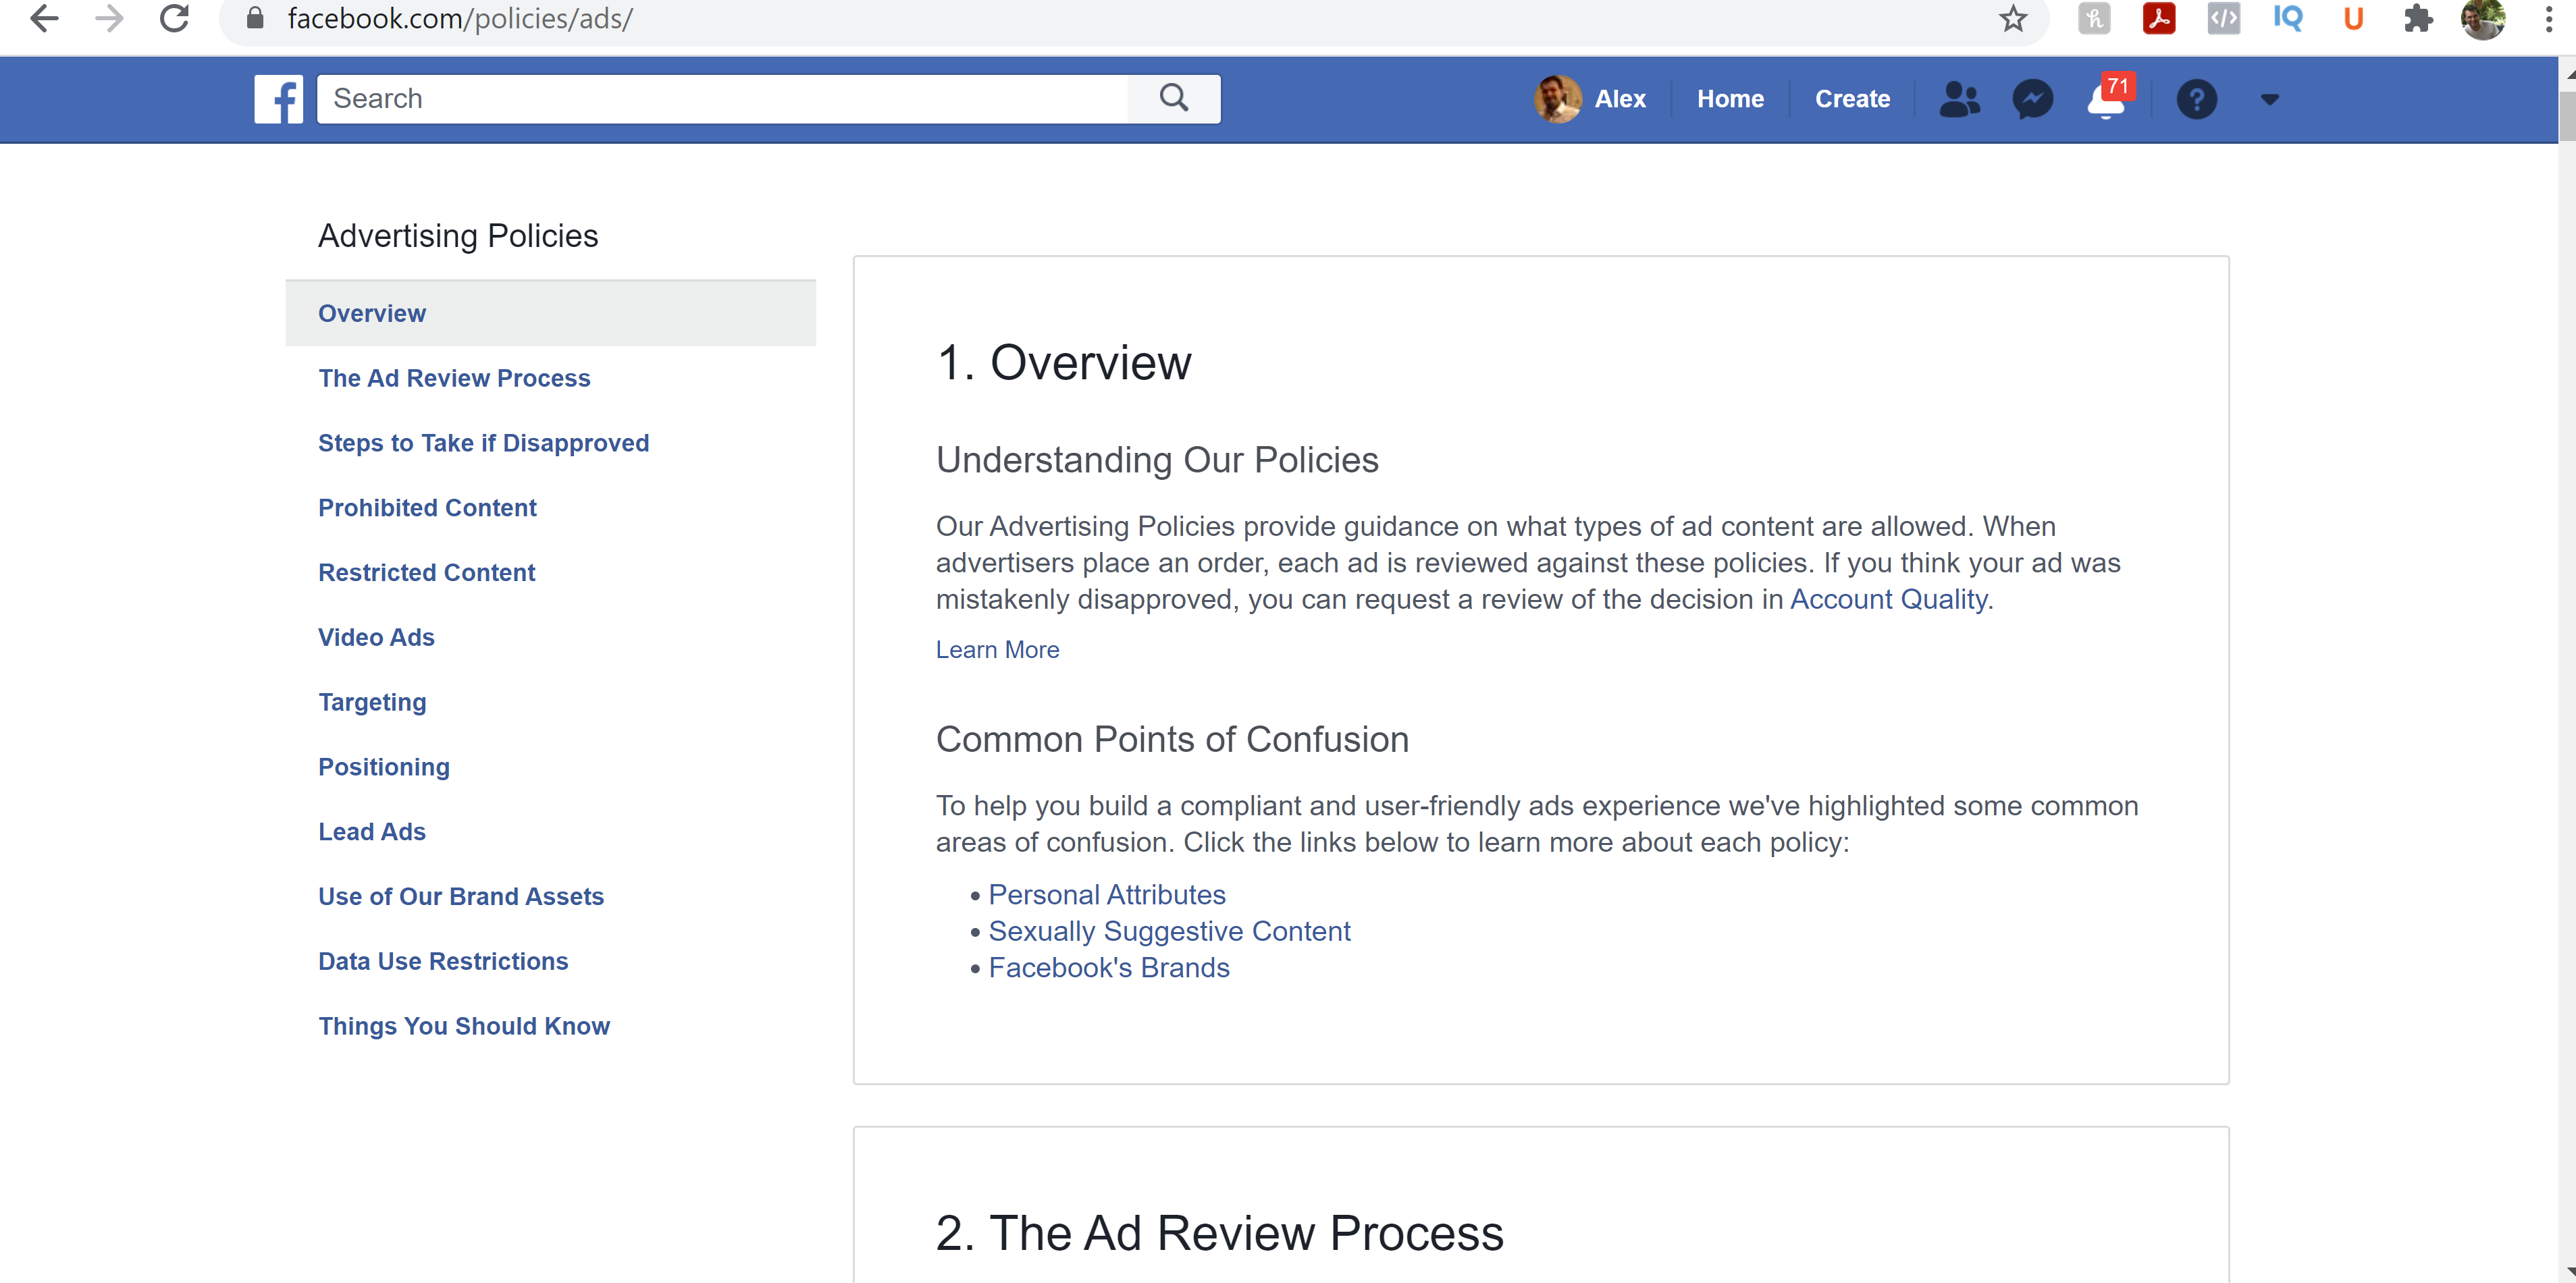Open the Messenger icon
Screen dimensions: 2576x1283
click(x=2032, y=99)
